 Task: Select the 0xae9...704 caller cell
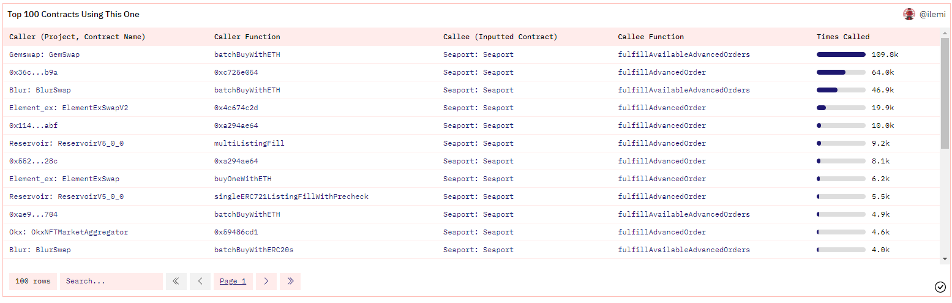coord(34,214)
